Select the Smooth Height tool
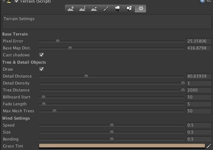The height and width of the screenshot is (150, 213). pyautogui.click(x=94, y=9)
